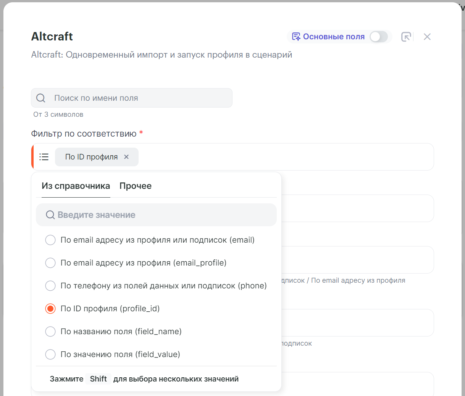Select radio По телефону из полей данных или подписок
465x396 pixels.
(x=50, y=286)
